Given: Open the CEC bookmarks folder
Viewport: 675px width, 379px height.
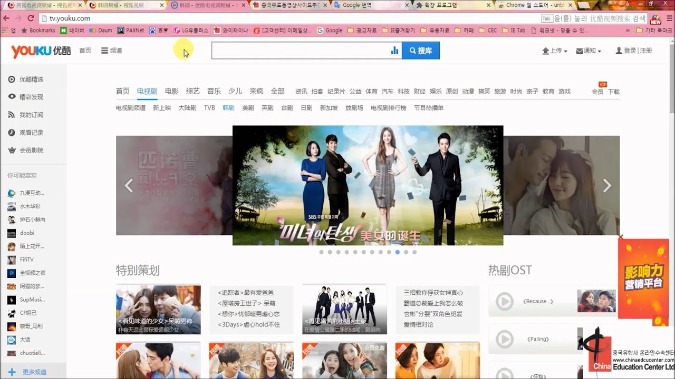Looking at the screenshot, I should pos(488,31).
